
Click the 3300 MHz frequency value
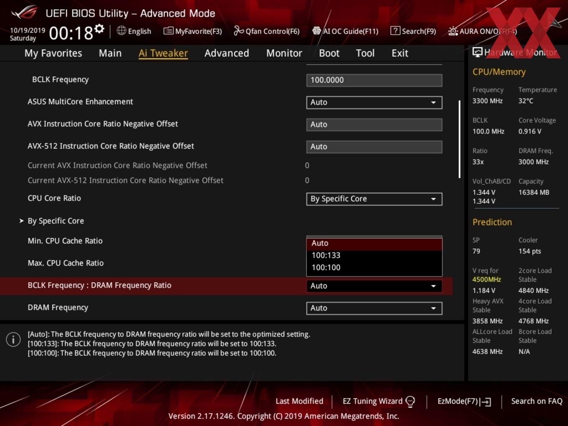[487, 101]
